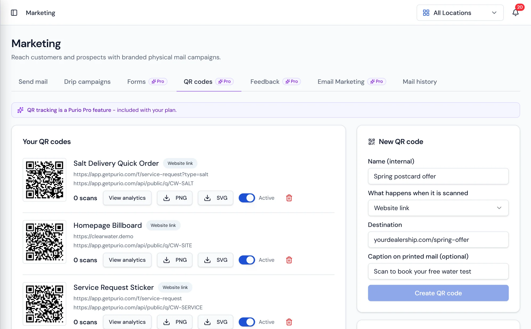Expand the All Locations dropdown
Image resolution: width=531 pixels, height=329 pixels.
coord(460,13)
